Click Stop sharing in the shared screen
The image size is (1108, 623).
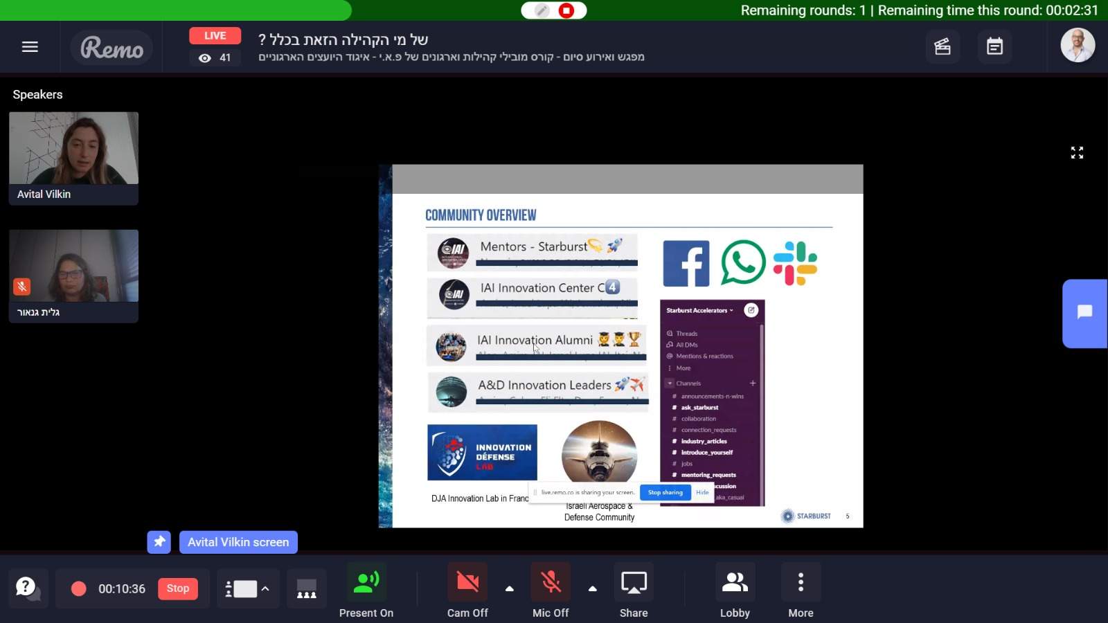coord(665,492)
